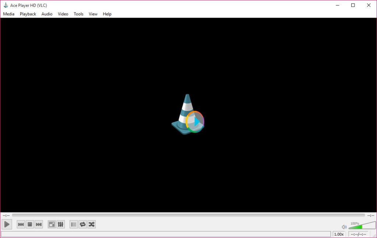
Task: Start playback with the Play button
Action: [x=7, y=224]
